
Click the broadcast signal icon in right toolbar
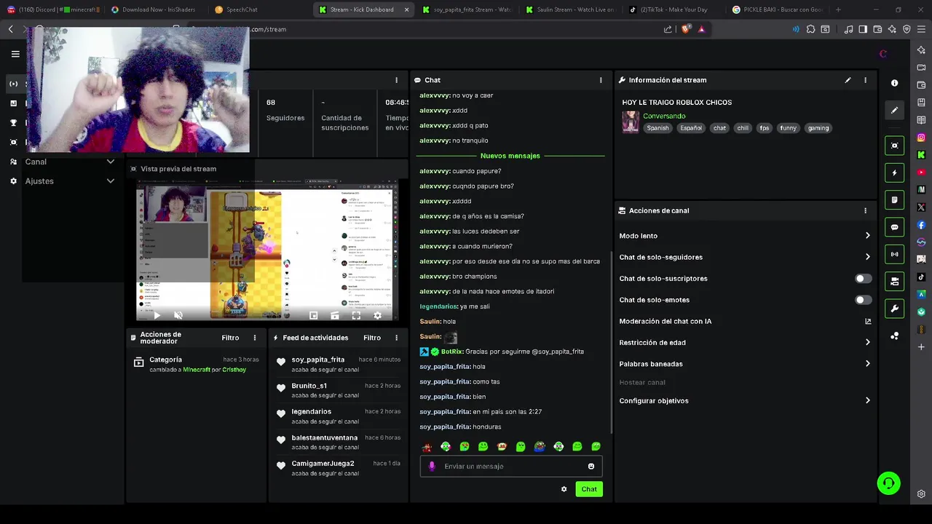894,254
